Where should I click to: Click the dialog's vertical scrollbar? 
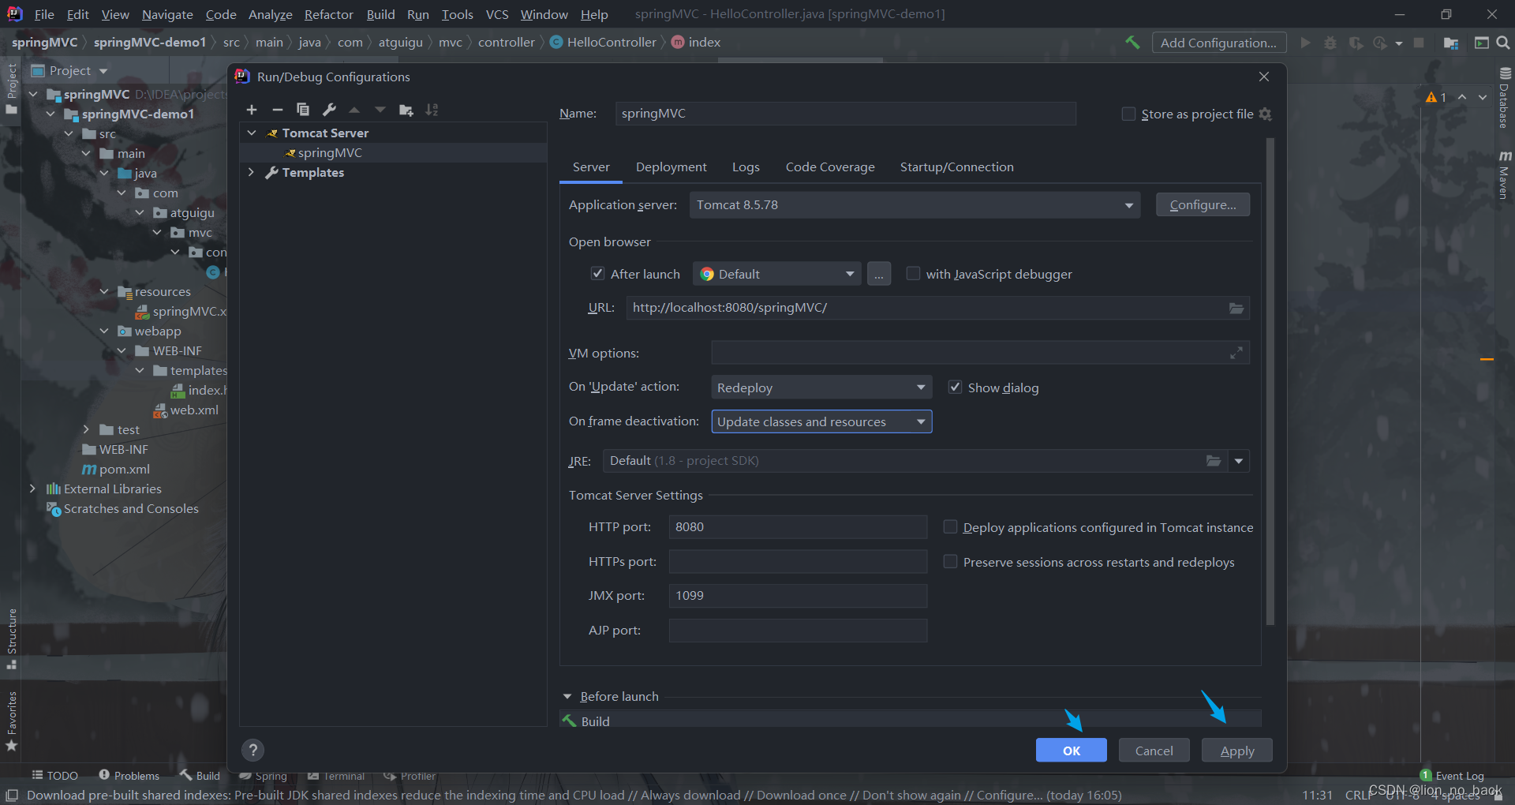pos(1270,383)
